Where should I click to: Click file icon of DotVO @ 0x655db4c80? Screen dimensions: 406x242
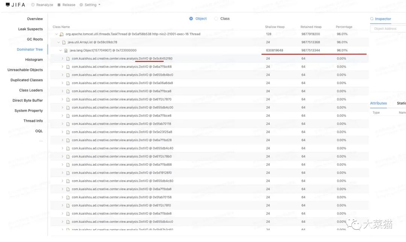68,181
